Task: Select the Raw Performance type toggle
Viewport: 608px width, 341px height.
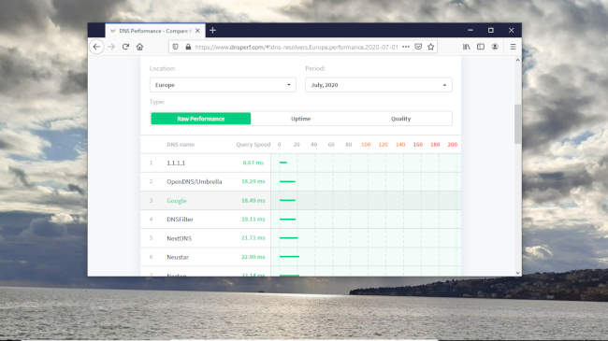Action: (x=201, y=119)
